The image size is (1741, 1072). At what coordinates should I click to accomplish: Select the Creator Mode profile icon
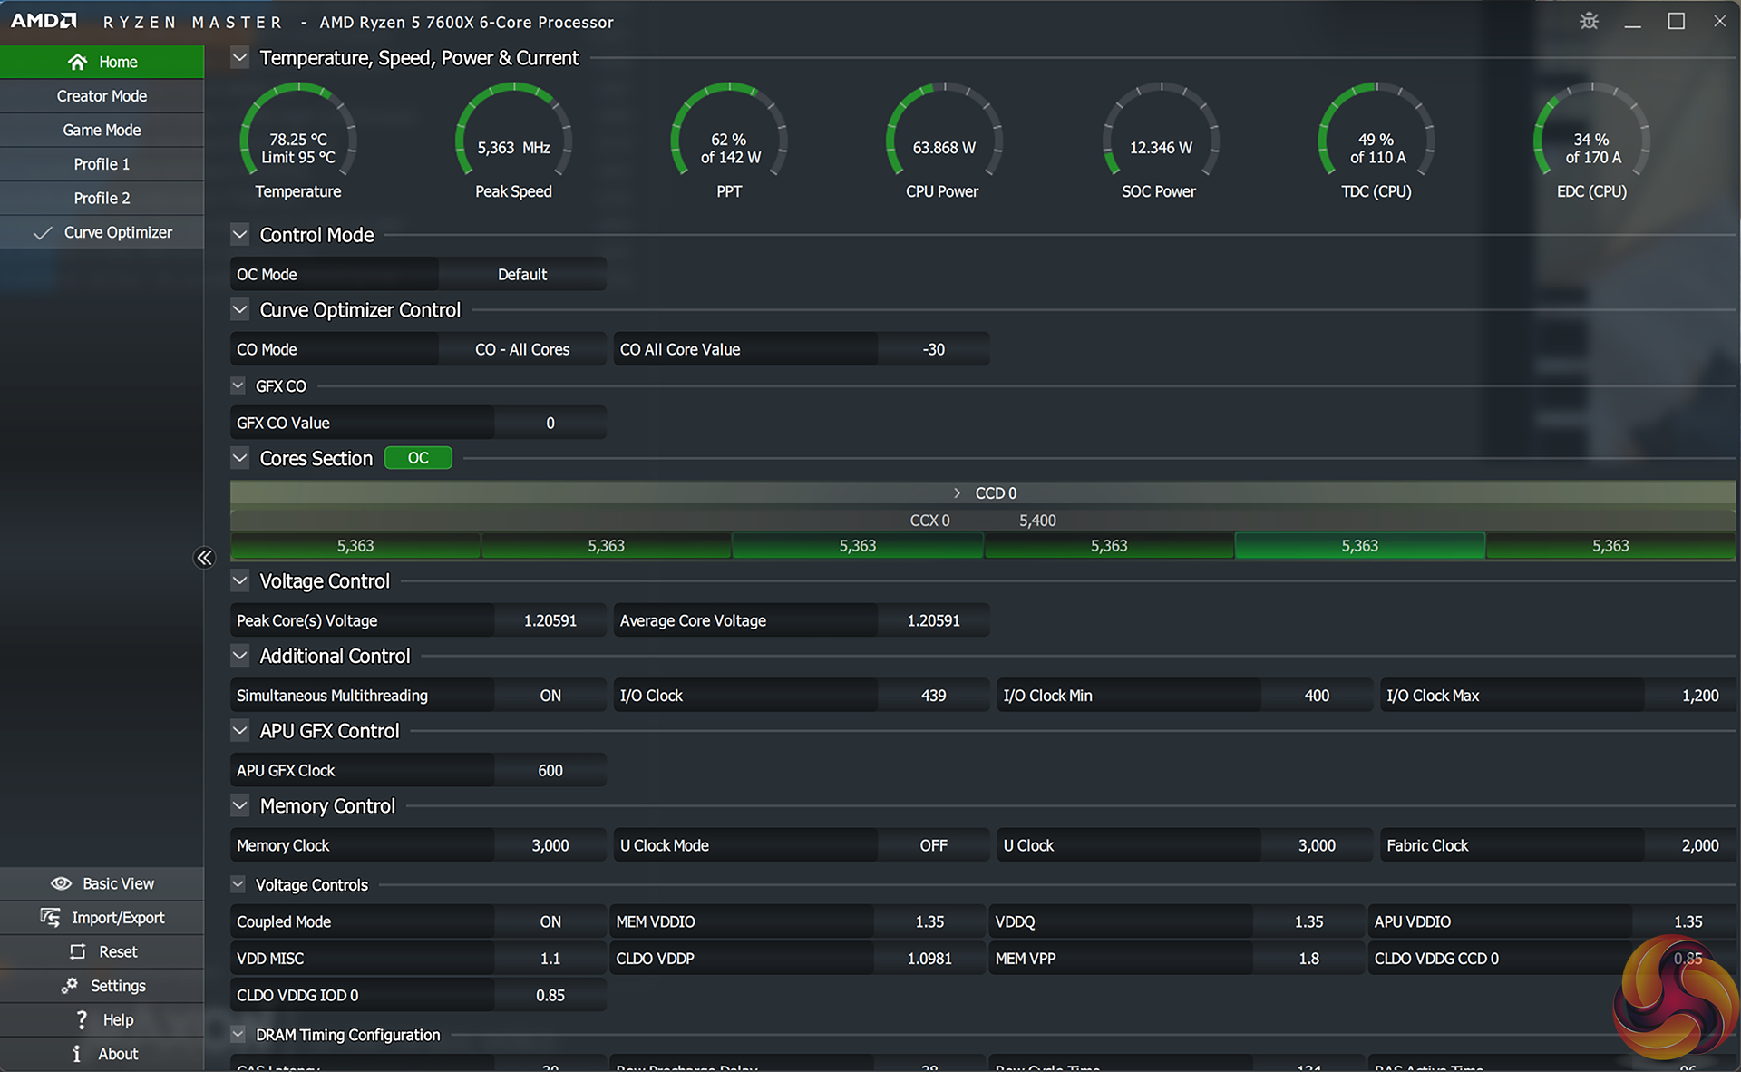click(x=102, y=94)
